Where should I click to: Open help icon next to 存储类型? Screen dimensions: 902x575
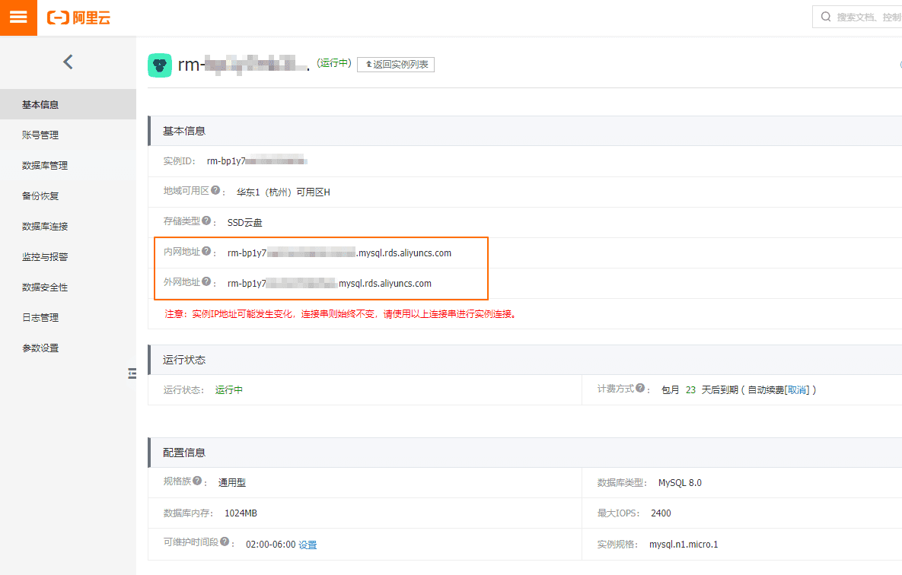coord(206,221)
